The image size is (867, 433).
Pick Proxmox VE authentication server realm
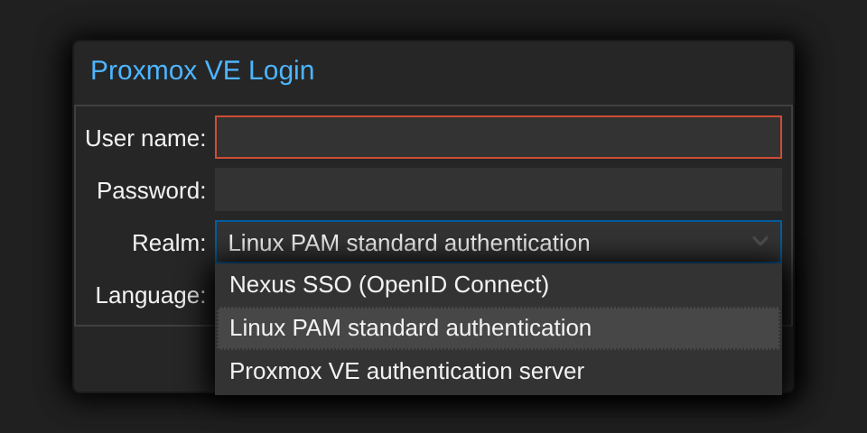tap(499, 371)
